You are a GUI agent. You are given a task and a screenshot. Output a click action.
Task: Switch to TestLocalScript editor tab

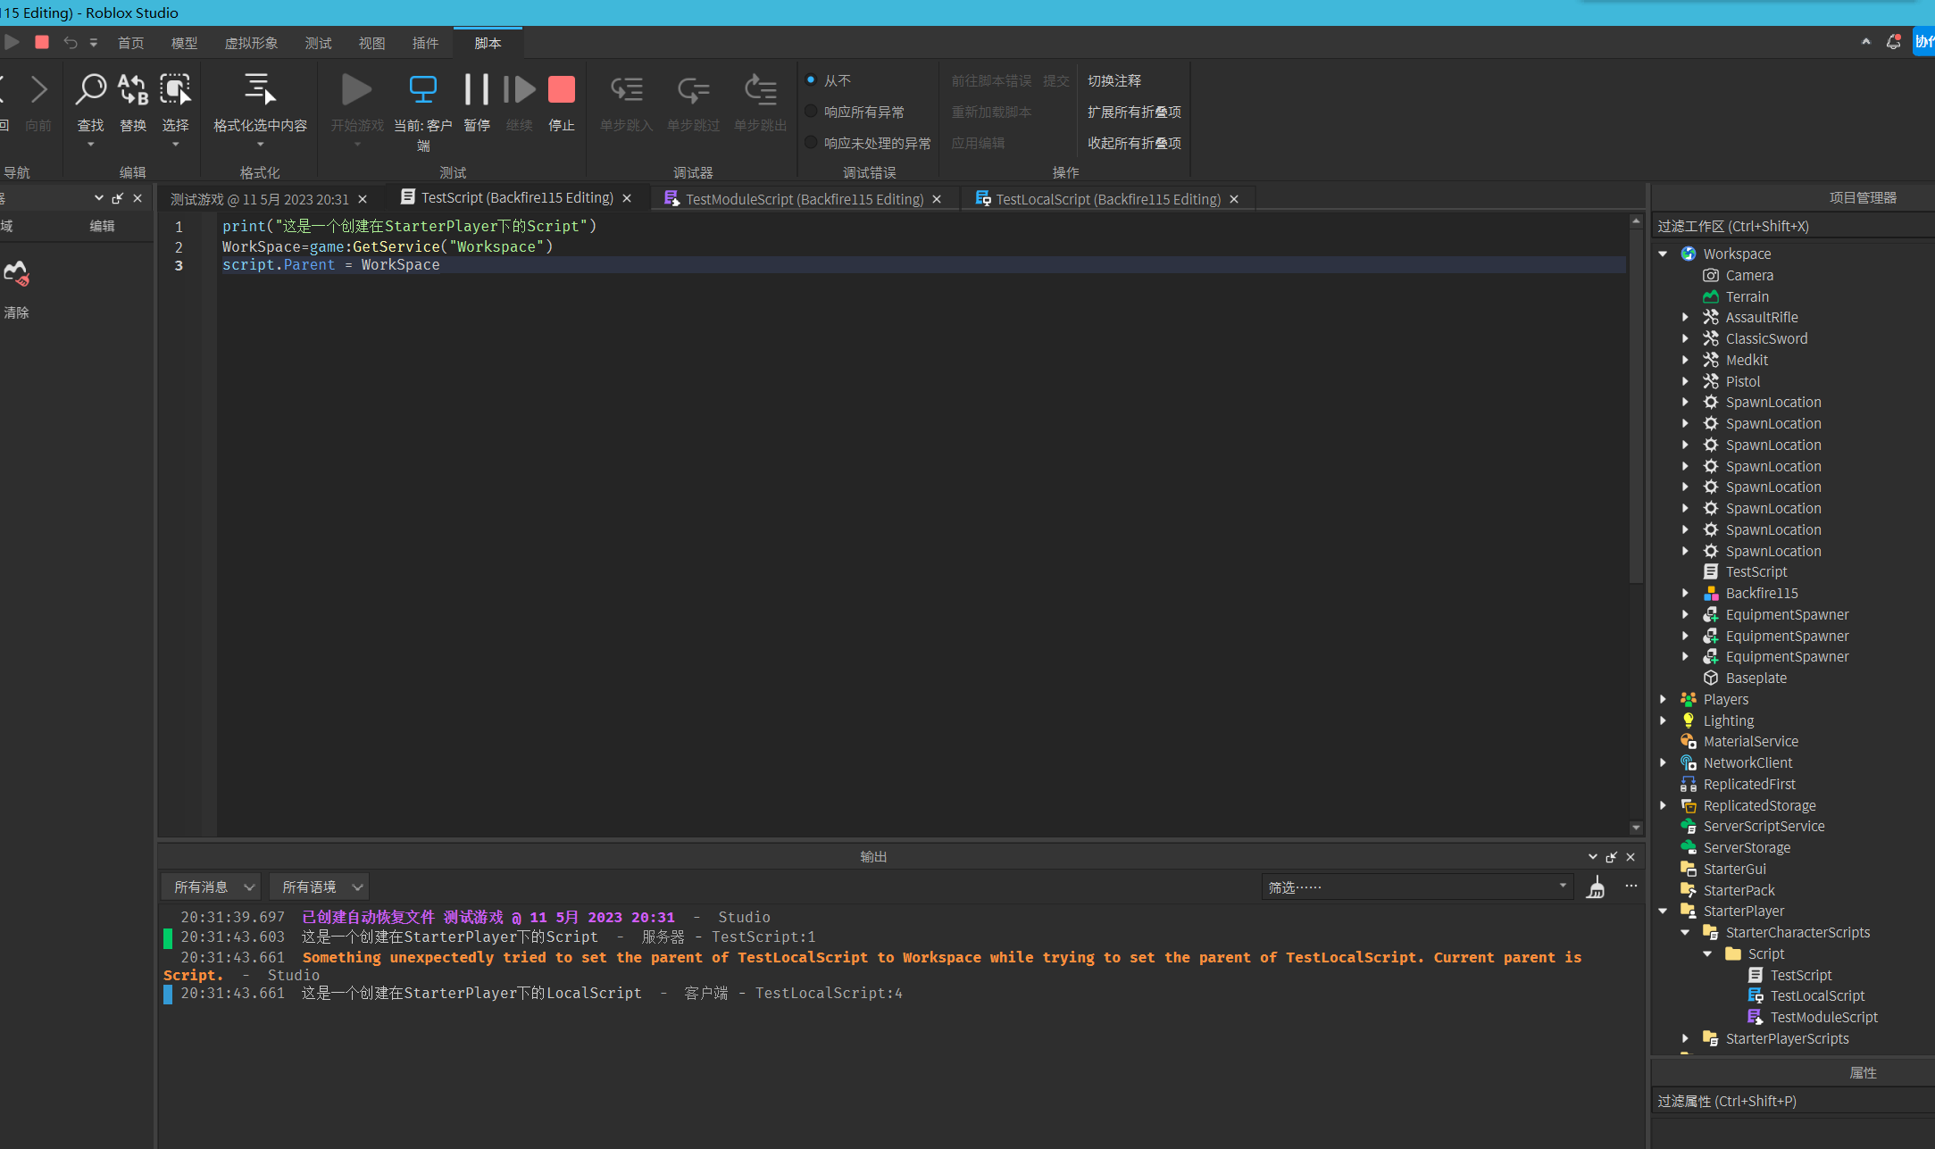click(x=1108, y=199)
